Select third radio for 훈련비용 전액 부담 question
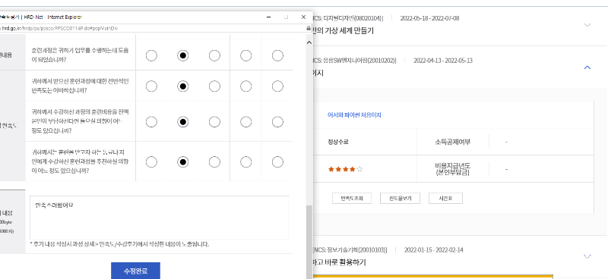The image size is (608, 279). tap(214, 122)
